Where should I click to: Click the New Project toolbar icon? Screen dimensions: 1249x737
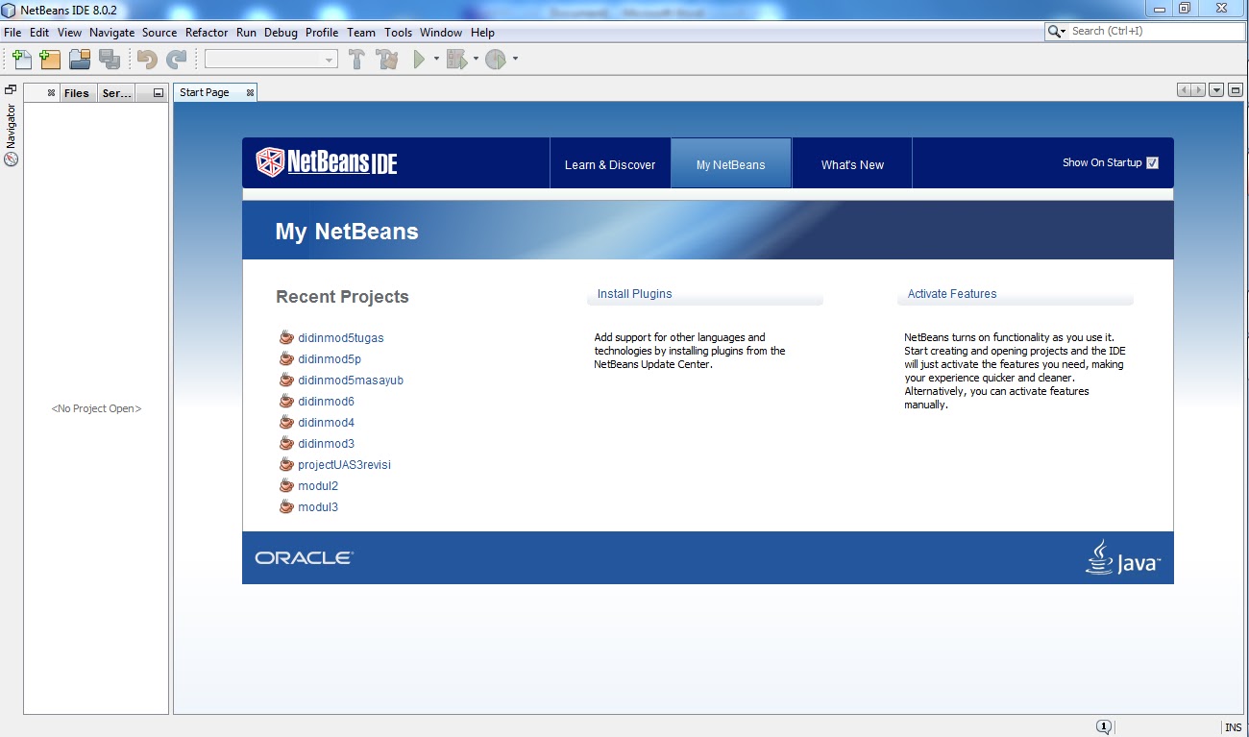49,59
